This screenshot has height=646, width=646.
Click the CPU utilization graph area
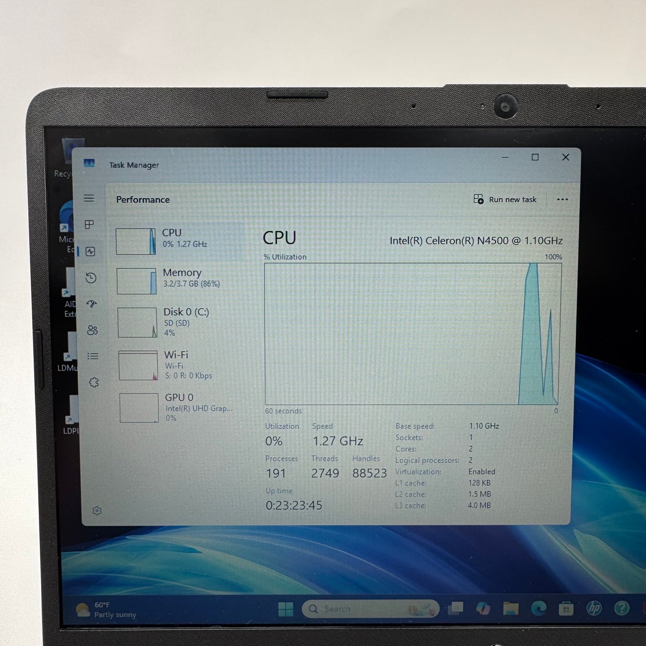pyautogui.click(x=413, y=334)
